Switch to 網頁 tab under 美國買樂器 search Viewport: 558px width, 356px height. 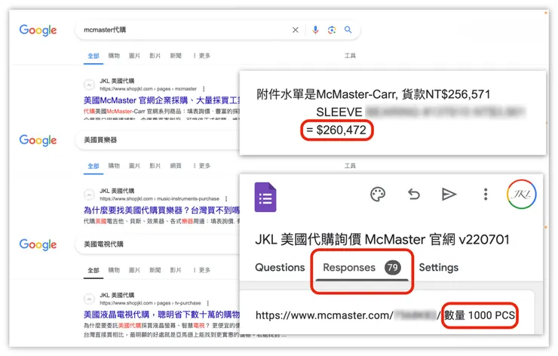coord(176,165)
